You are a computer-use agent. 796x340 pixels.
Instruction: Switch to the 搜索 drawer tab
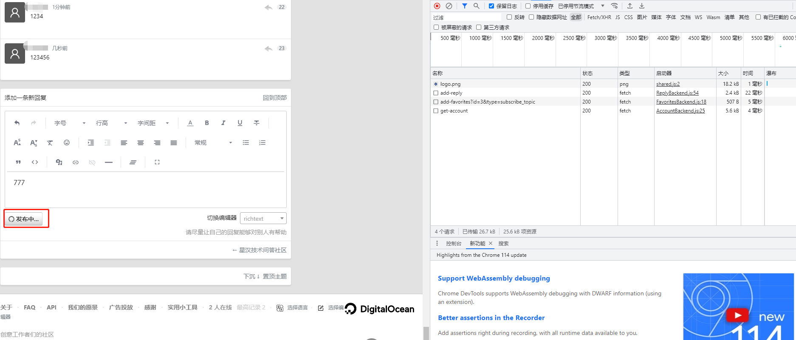click(503, 244)
